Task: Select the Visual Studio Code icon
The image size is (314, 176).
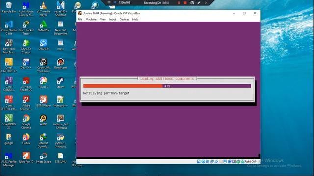Action: (9, 27)
